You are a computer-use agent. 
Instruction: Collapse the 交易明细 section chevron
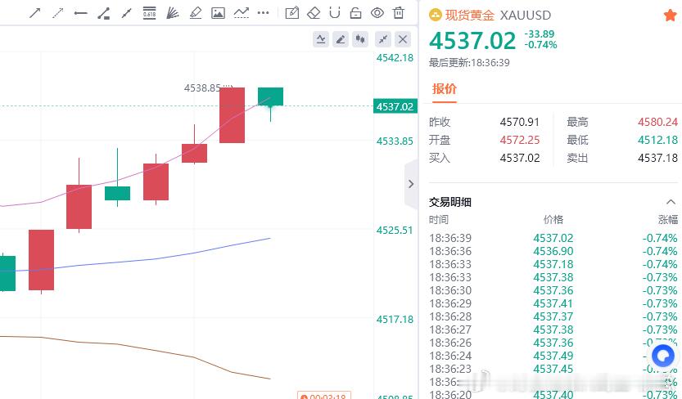(x=671, y=202)
